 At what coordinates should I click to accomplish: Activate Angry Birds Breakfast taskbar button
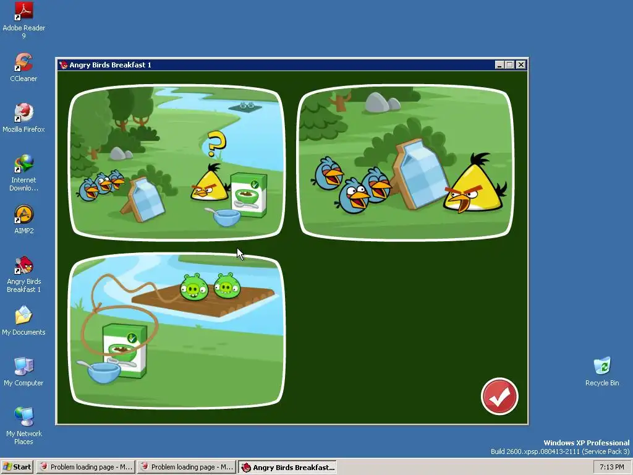tap(287, 467)
